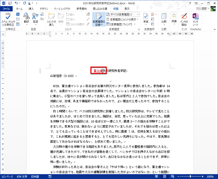Viewport: 218px width, 179px height.
Task: Click 変更履歴の記録 track changes button
Action: pos(99,19)
